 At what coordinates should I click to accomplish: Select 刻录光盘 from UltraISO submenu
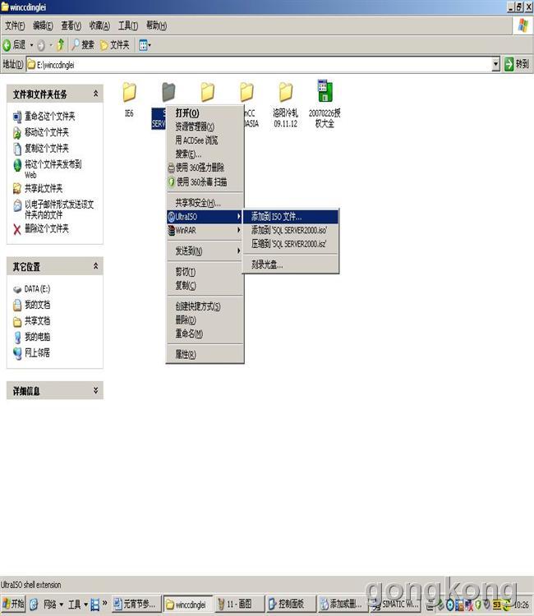(267, 264)
